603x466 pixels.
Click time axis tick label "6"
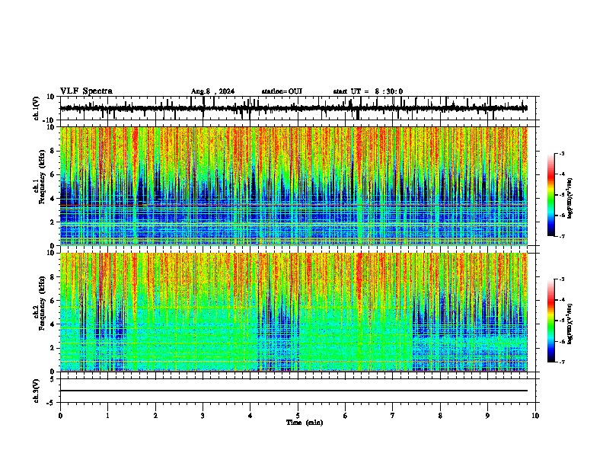pos(345,416)
